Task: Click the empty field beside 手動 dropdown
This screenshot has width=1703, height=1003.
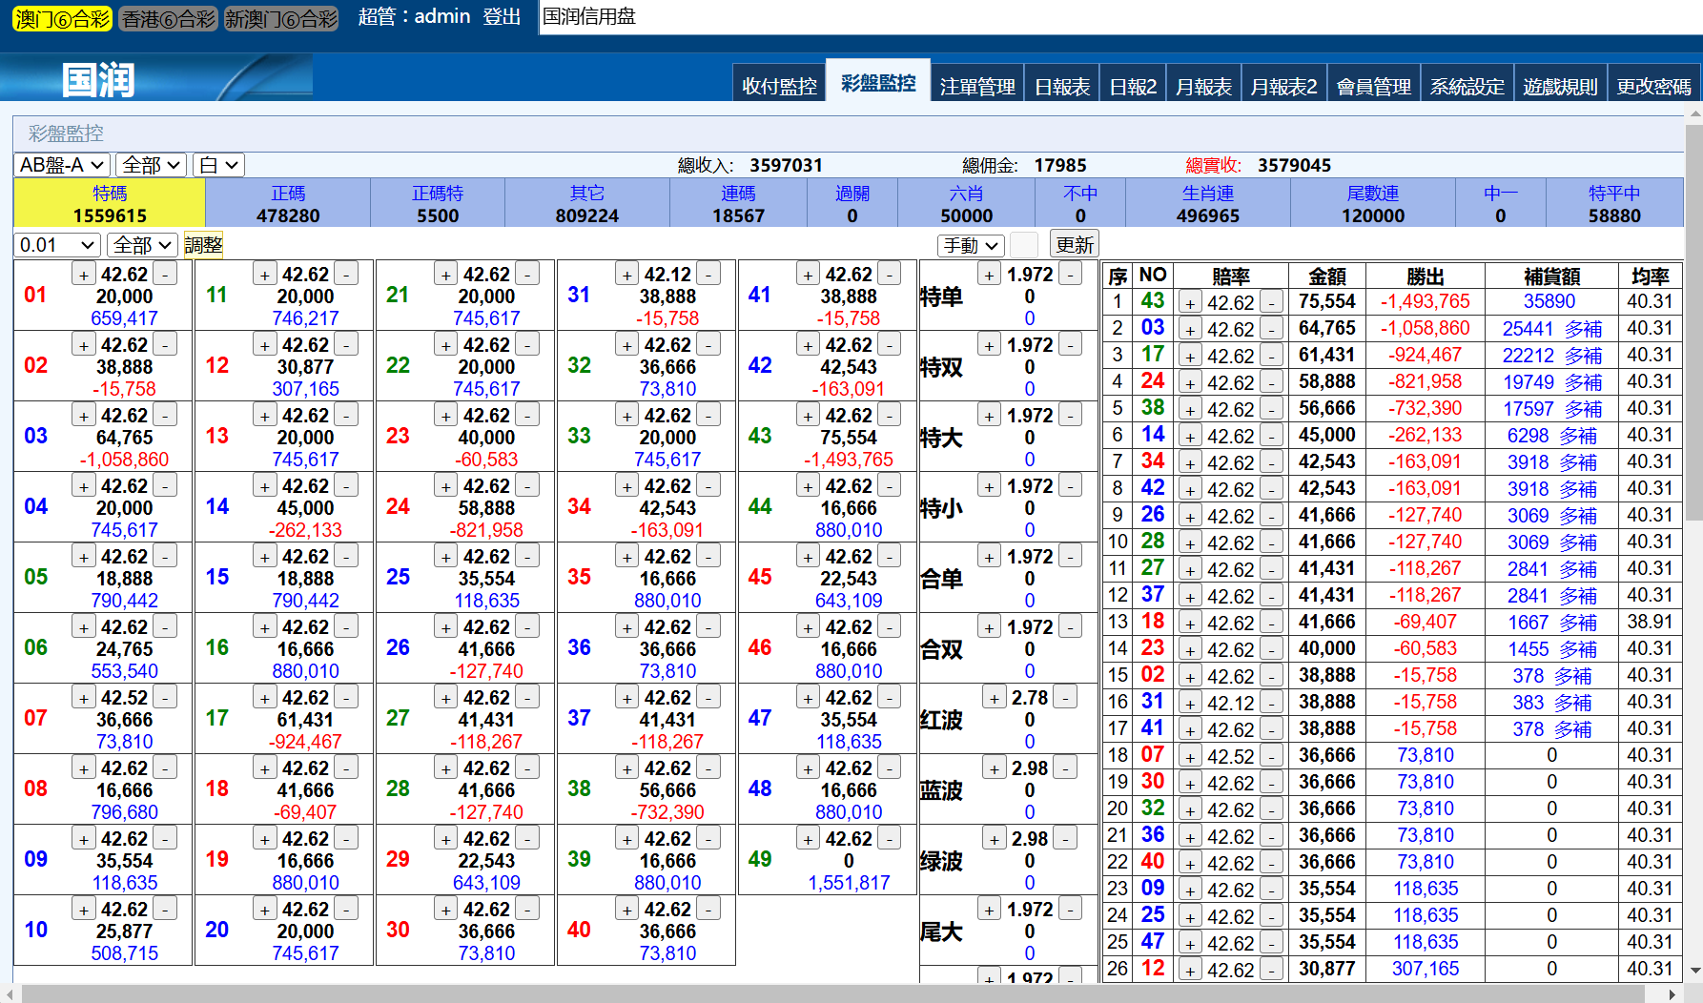Action: (1024, 245)
